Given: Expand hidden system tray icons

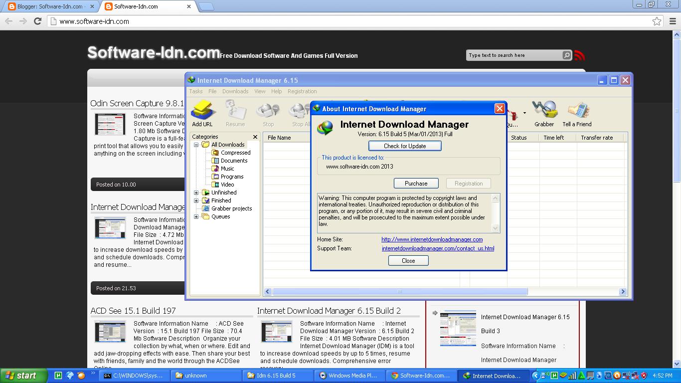Looking at the screenshot, I should (535, 376).
